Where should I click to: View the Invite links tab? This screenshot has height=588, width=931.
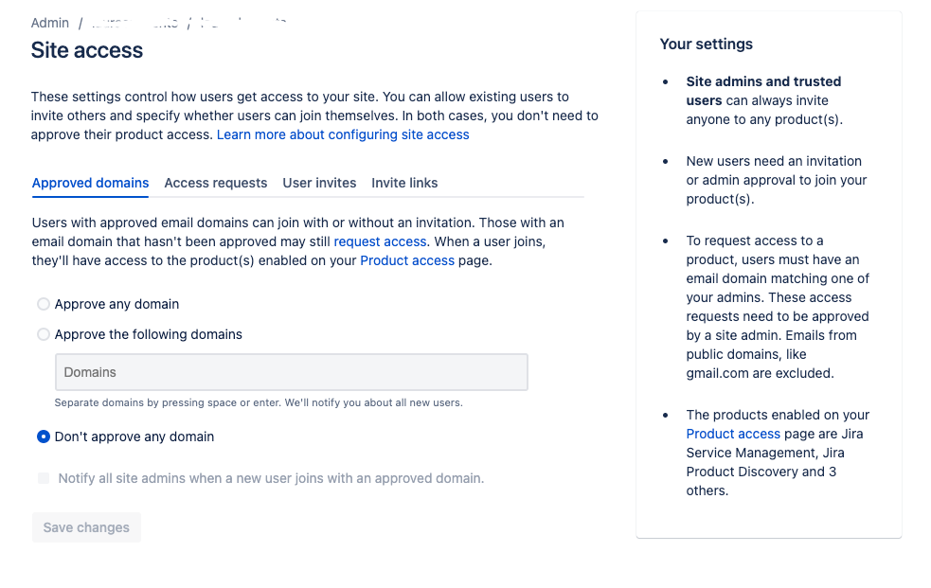(x=404, y=183)
